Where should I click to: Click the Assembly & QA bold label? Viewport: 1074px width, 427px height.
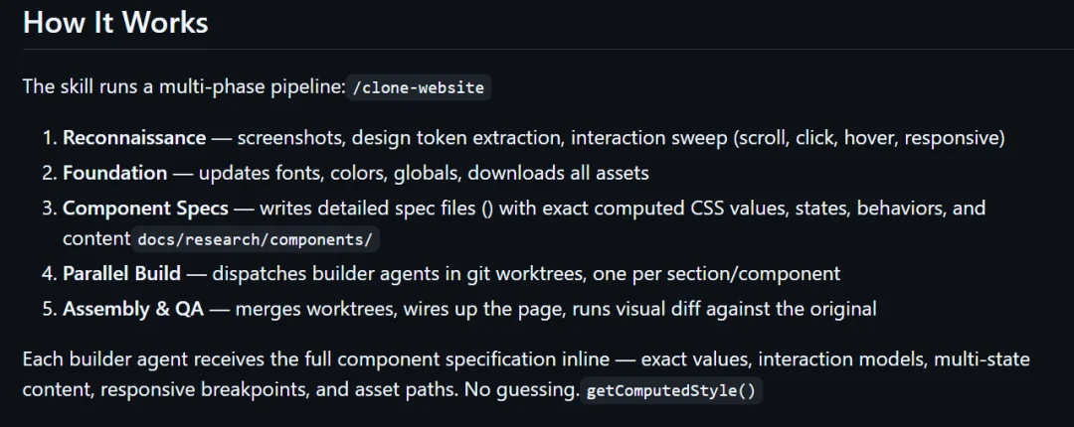[133, 309]
